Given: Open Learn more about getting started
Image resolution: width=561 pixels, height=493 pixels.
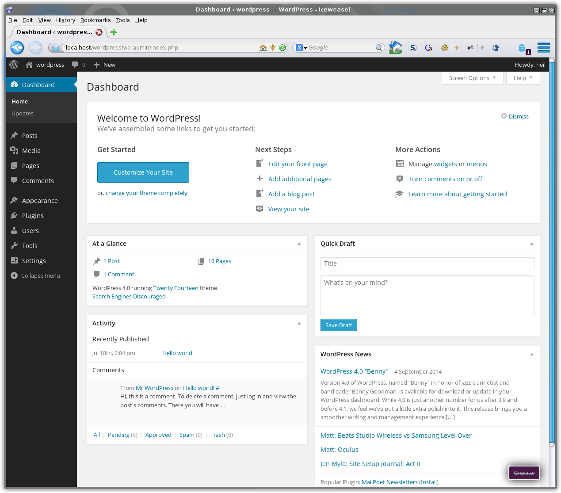Looking at the screenshot, I should coord(458,194).
